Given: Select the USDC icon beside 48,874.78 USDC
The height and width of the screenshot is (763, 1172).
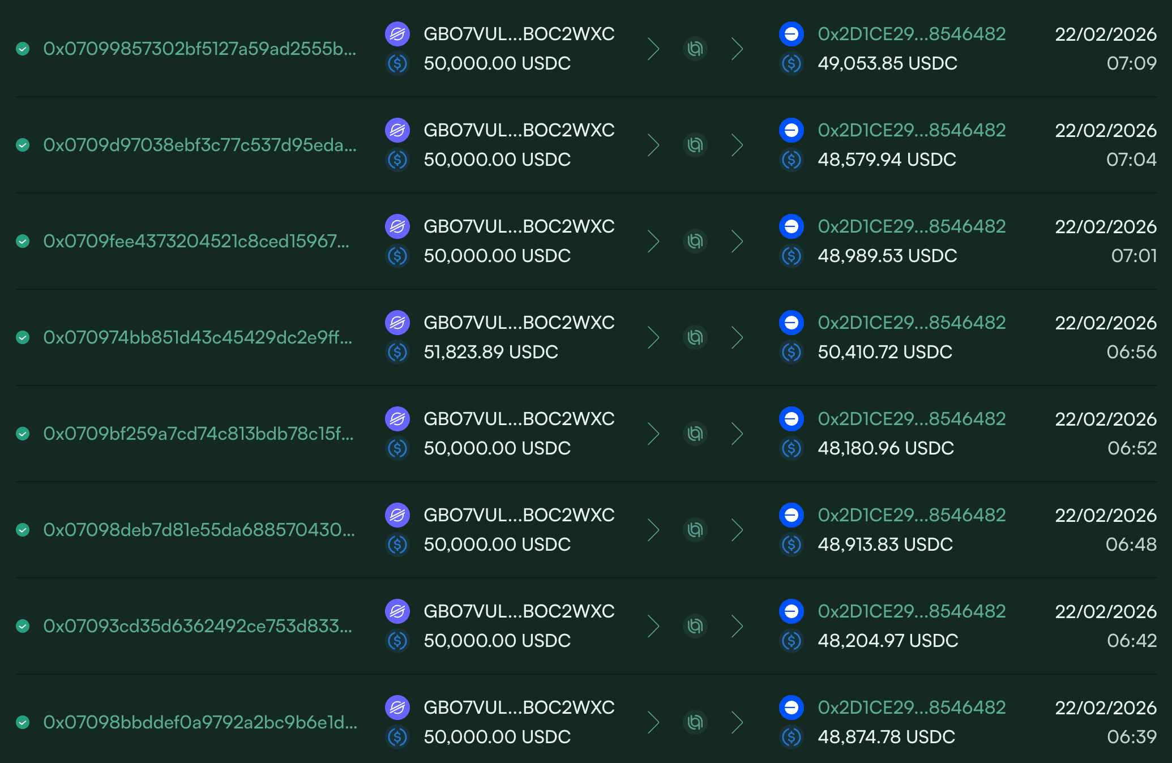Looking at the screenshot, I should coord(792,738).
